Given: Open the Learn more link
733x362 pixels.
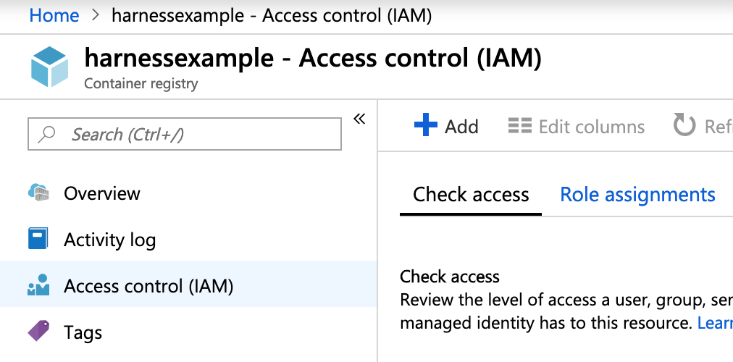Looking at the screenshot, I should (x=715, y=323).
